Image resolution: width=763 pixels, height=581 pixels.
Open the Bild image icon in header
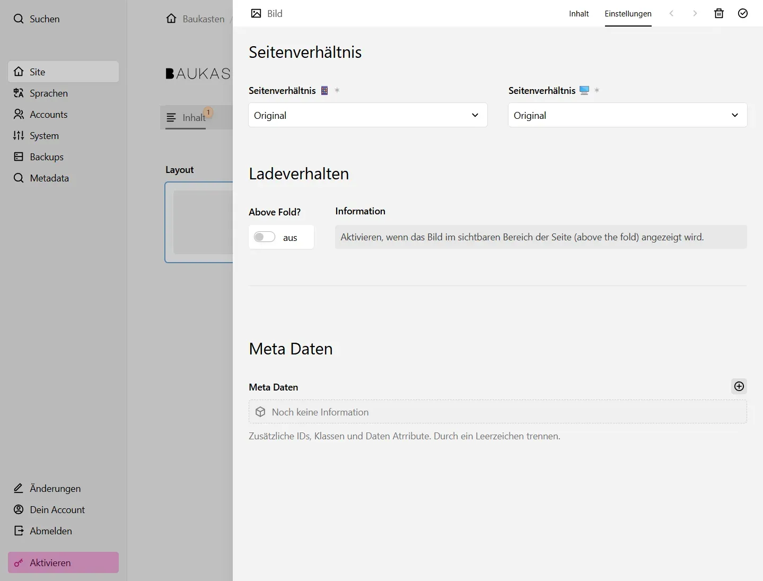pyautogui.click(x=257, y=13)
